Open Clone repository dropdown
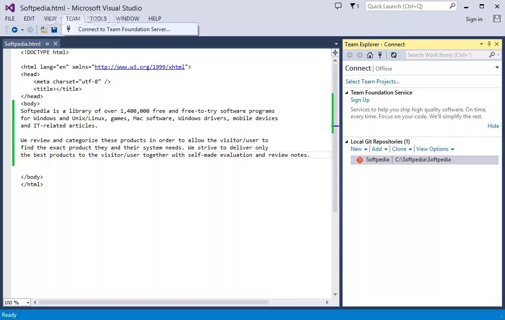 (x=402, y=149)
